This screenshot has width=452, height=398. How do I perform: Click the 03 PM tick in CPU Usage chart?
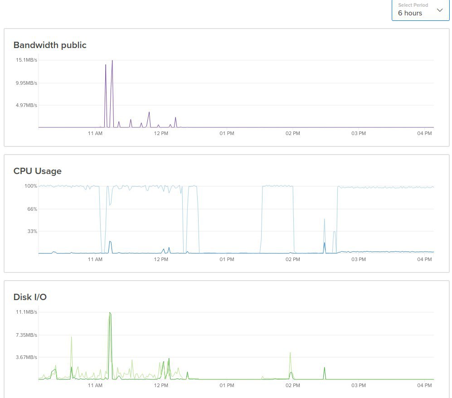point(359,259)
